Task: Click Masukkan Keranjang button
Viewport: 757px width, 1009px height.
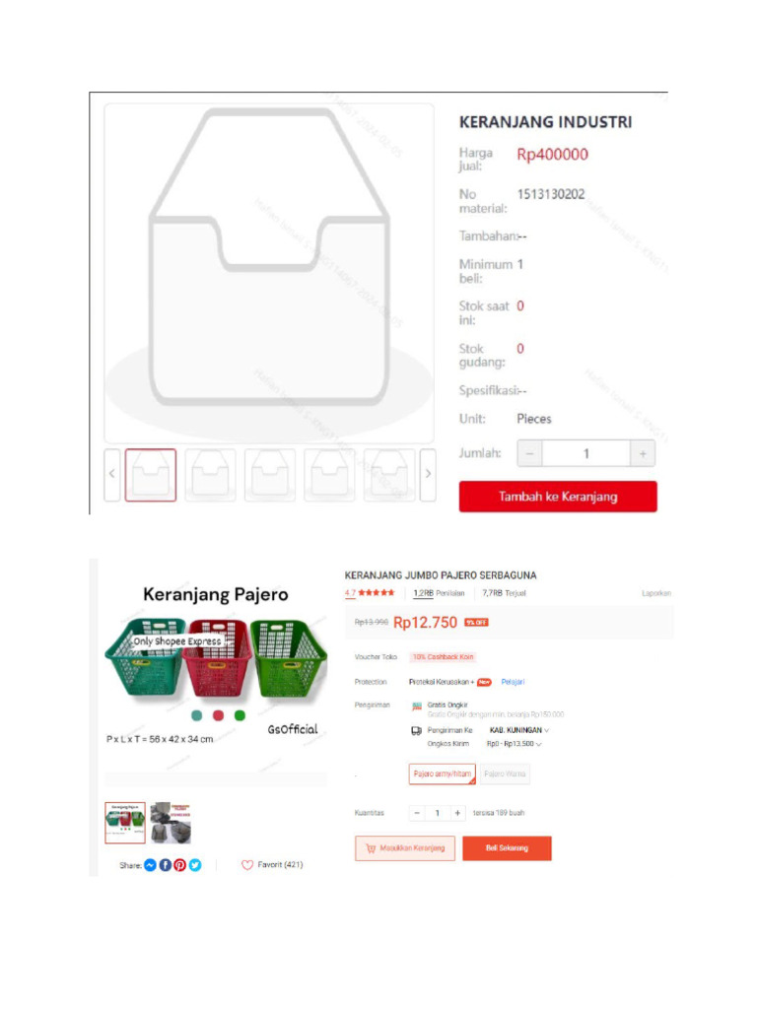Action: click(405, 848)
